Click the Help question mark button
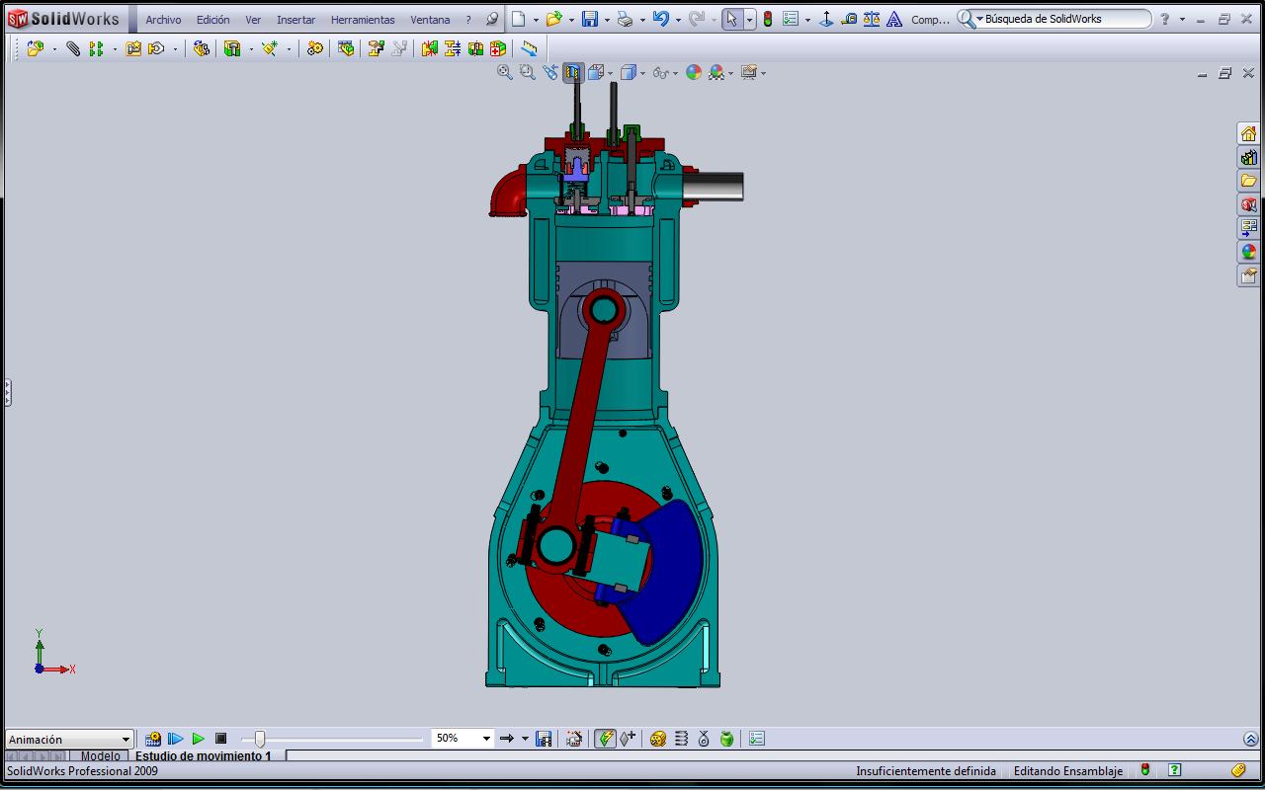This screenshot has width=1265, height=790. click(1165, 19)
